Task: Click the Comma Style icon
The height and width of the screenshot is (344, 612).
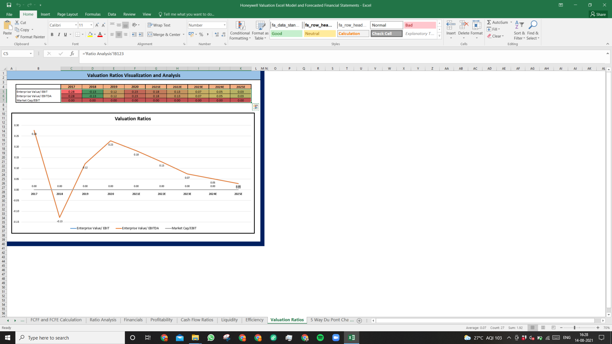Action: tap(208, 34)
